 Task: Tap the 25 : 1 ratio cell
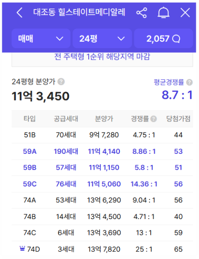[x=144, y=249]
